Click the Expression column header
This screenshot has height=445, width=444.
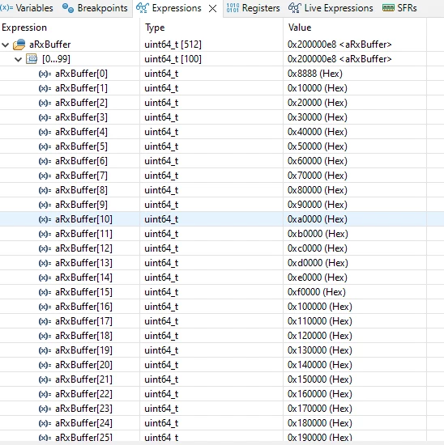[x=24, y=28]
